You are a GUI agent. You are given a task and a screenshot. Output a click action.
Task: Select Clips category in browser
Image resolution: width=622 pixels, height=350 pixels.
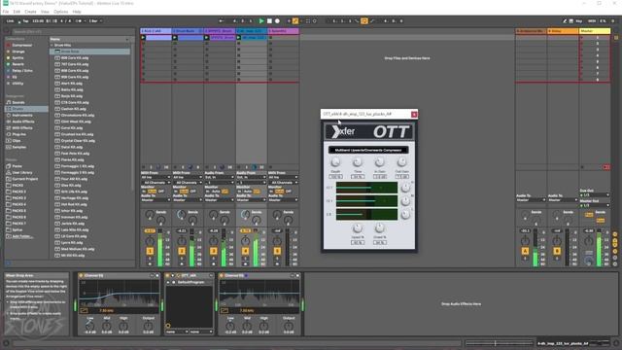17,140
